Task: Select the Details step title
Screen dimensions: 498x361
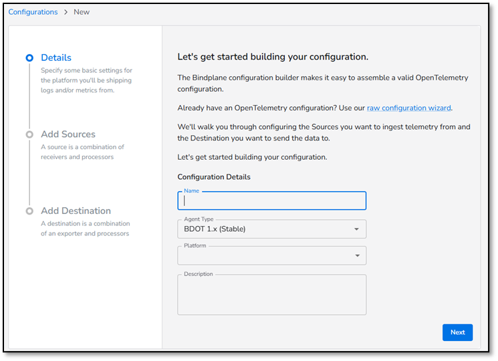Action: [x=56, y=57]
